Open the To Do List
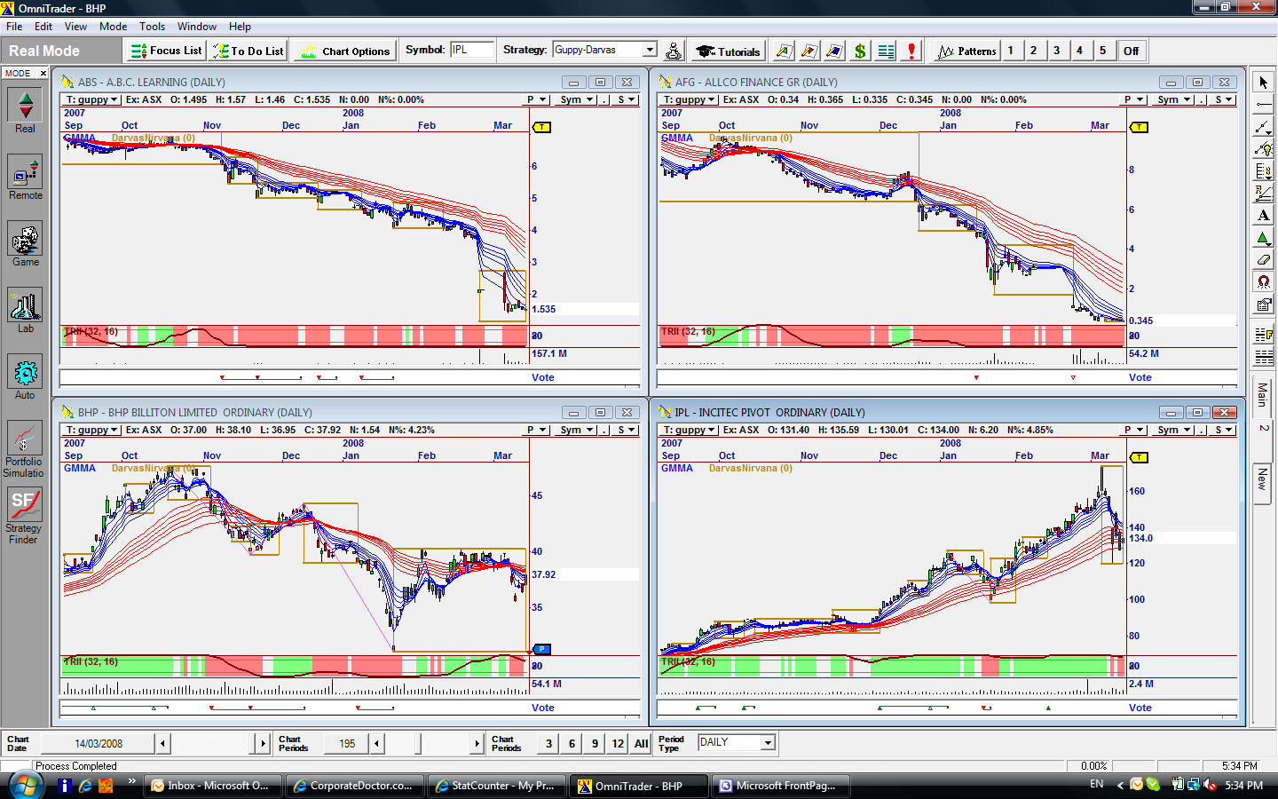This screenshot has height=799, width=1278. point(248,51)
